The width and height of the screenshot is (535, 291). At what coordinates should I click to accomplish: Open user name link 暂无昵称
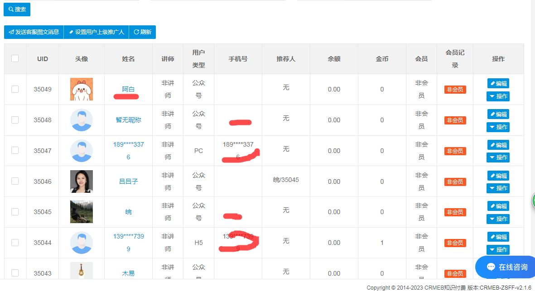(128, 120)
